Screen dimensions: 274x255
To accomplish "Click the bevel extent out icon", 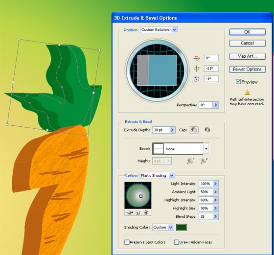I will click(190, 161).
